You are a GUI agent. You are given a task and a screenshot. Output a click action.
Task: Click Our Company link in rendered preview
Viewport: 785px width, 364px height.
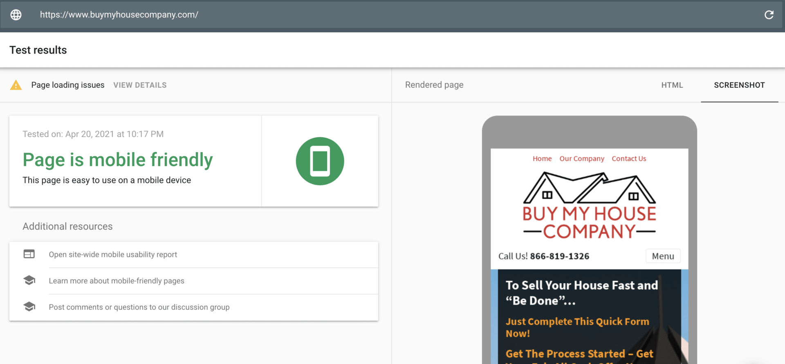pyautogui.click(x=582, y=159)
